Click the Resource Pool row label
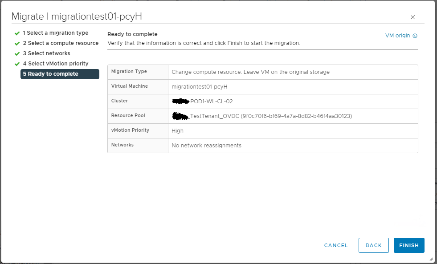Image resolution: width=437 pixels, height=264 pixels. pos(128,116)
